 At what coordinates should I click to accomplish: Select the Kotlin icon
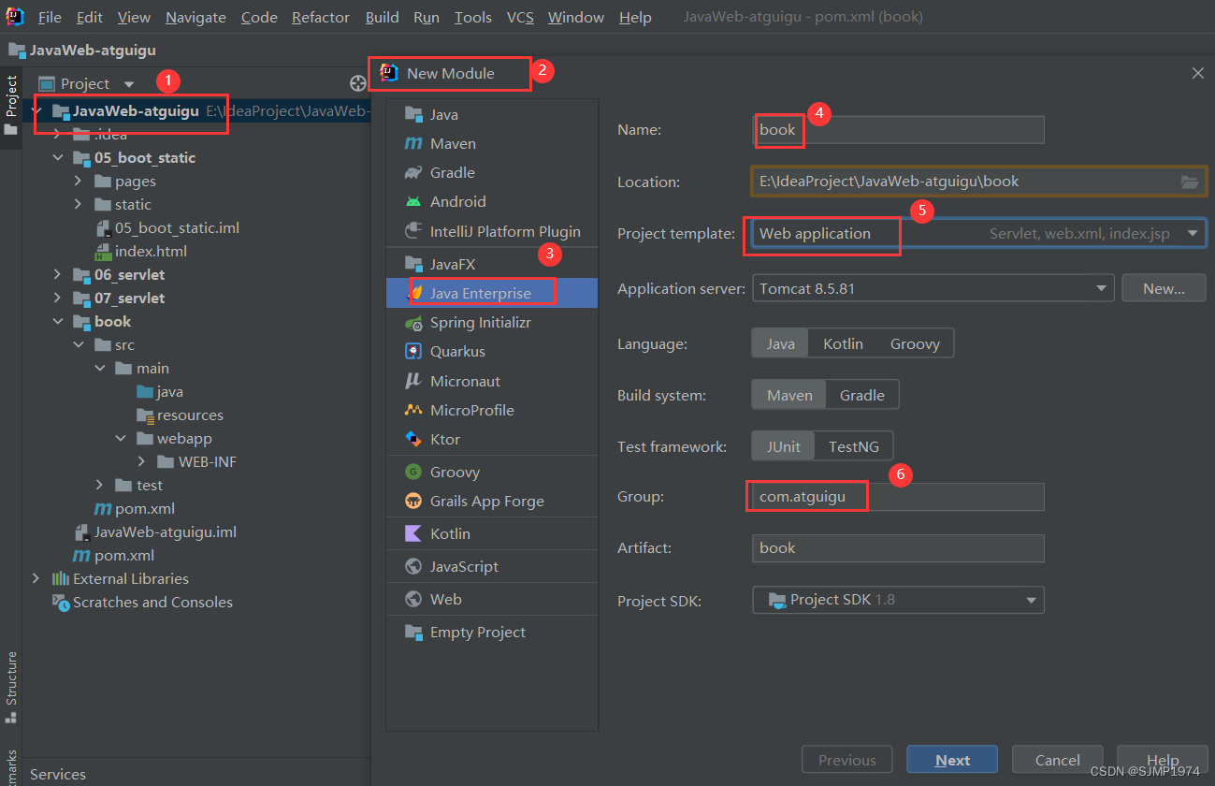click(x=413, y=533)
